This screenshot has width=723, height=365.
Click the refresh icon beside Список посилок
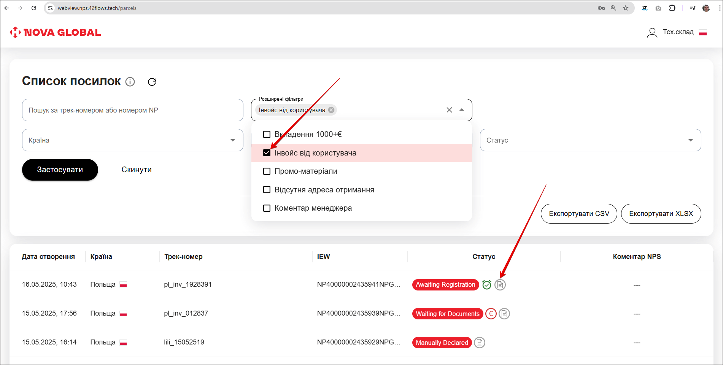click(152, 82)
